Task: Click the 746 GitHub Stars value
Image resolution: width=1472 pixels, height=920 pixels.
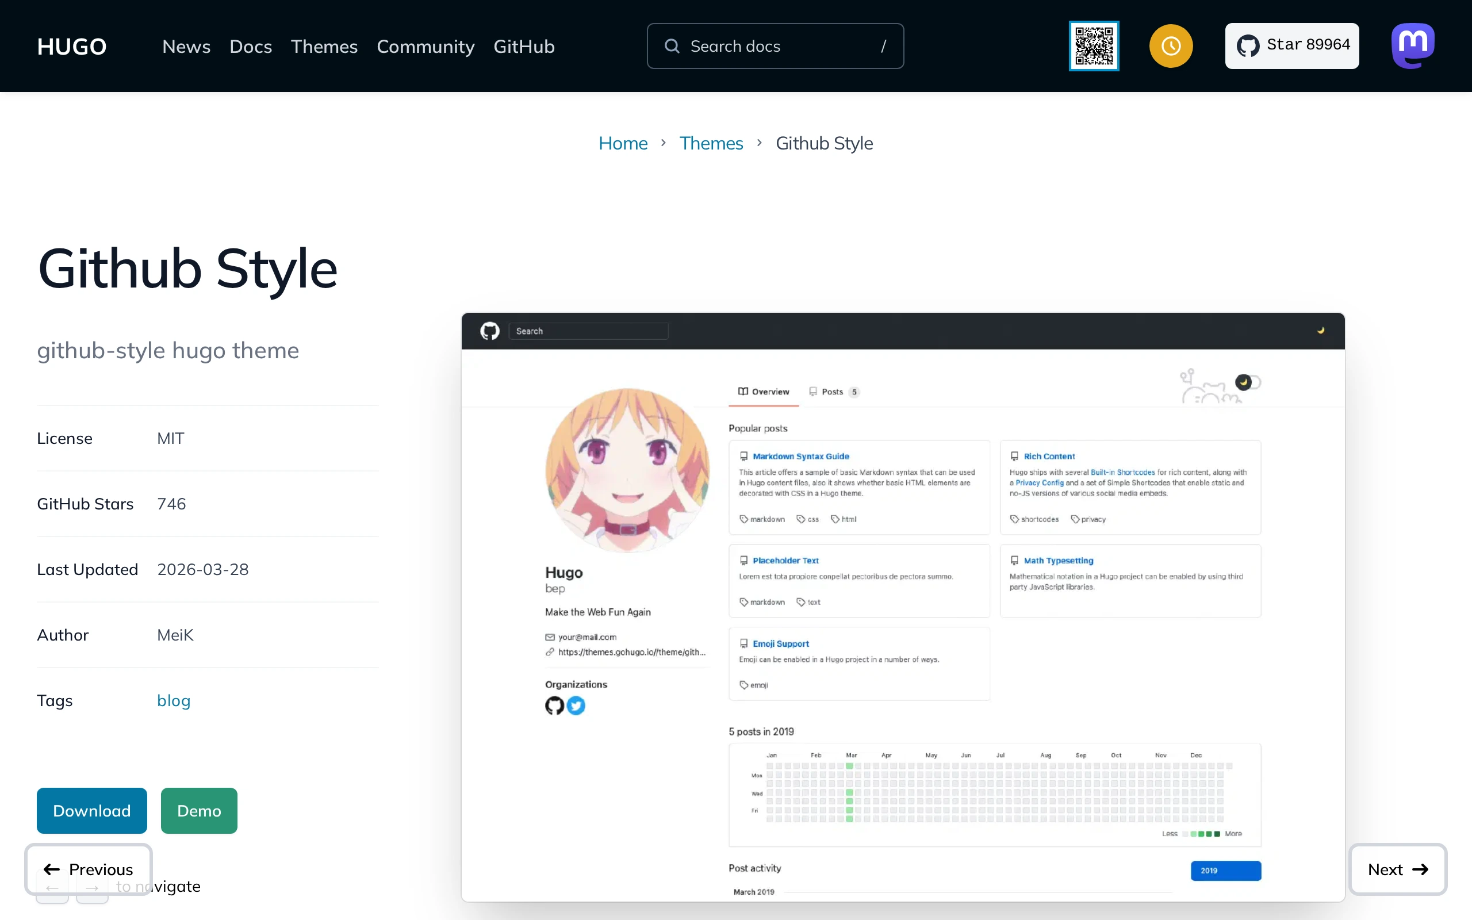Action: [x=171, y=504]
